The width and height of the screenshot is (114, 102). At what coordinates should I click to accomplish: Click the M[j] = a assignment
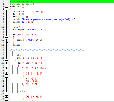(31, 84)
